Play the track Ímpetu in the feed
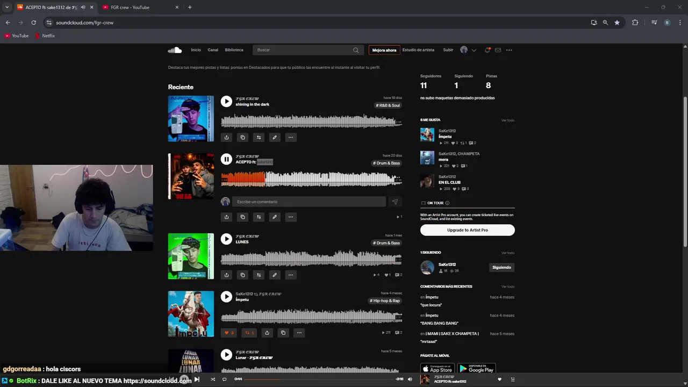The width and height of the screenshot is (688, 387). pyautogui.click(x=226, y=296)
